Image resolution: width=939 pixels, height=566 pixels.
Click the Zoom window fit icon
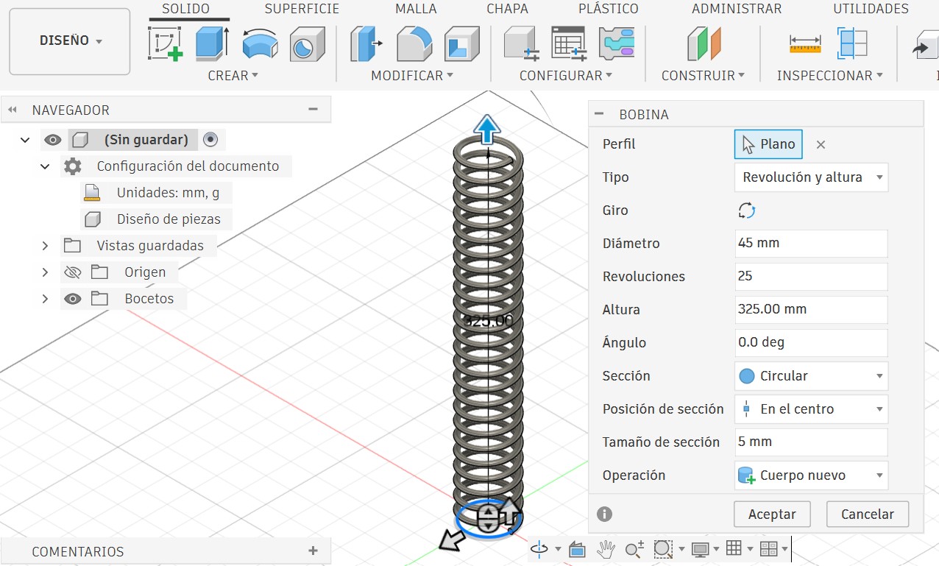point(663,549)
